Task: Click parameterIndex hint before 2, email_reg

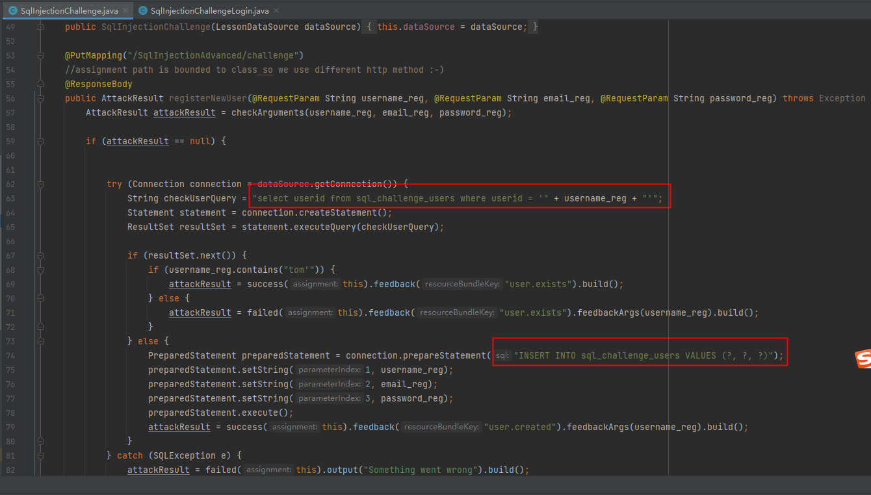Action: pos(329,384)
